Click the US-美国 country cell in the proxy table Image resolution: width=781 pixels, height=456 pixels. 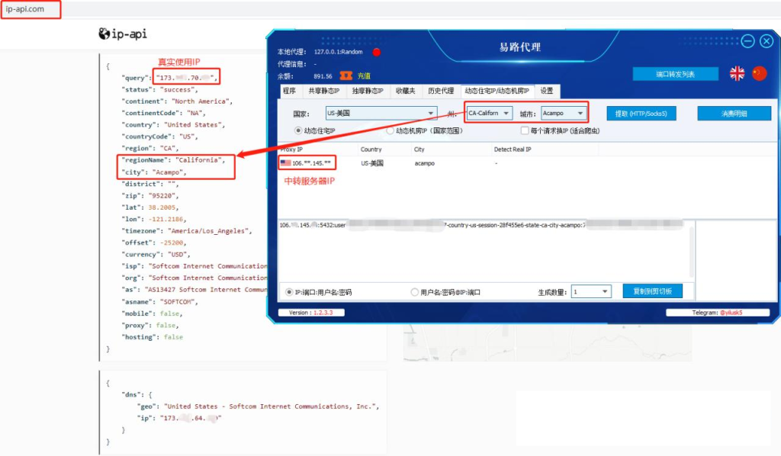pos(372,163)
